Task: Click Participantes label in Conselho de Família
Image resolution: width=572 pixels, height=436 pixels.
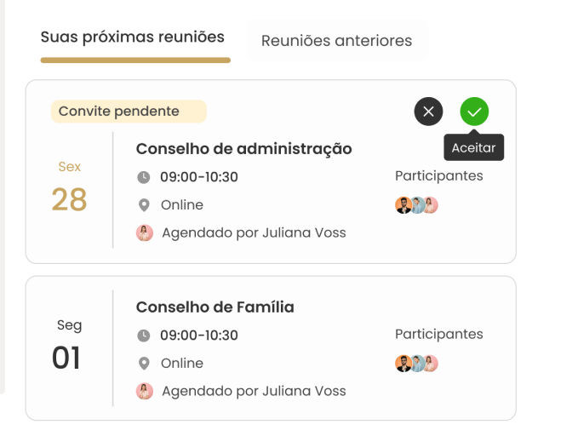Action: point(438,335)
